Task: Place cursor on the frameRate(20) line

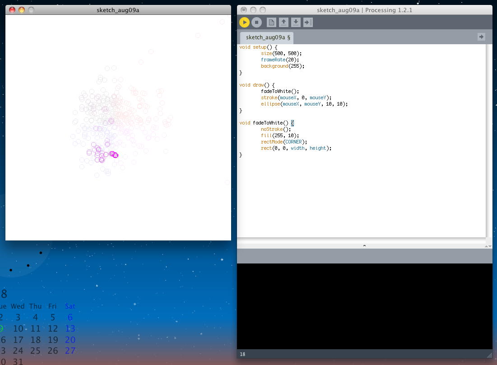Action: [x=280, y=60]
